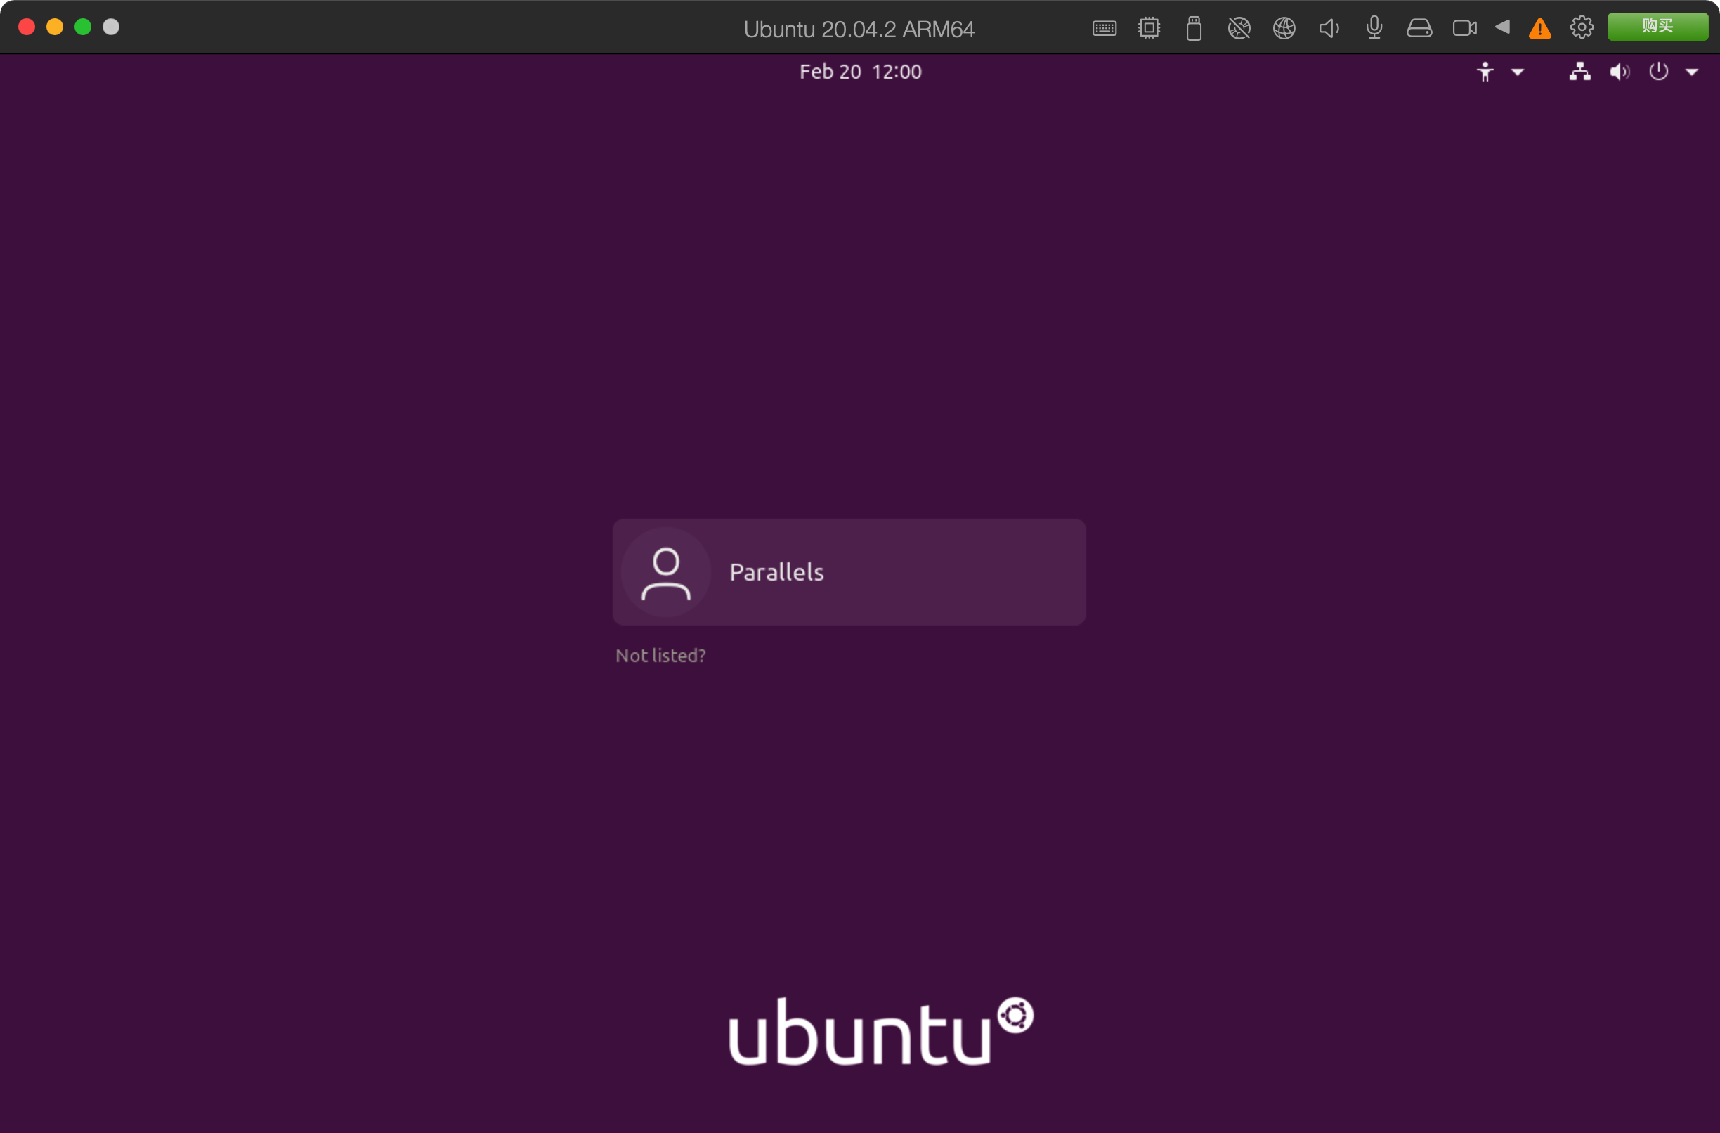The image size is (1720, 1133).
Task: Click the wired network status icon
Action: (1579, 72)
